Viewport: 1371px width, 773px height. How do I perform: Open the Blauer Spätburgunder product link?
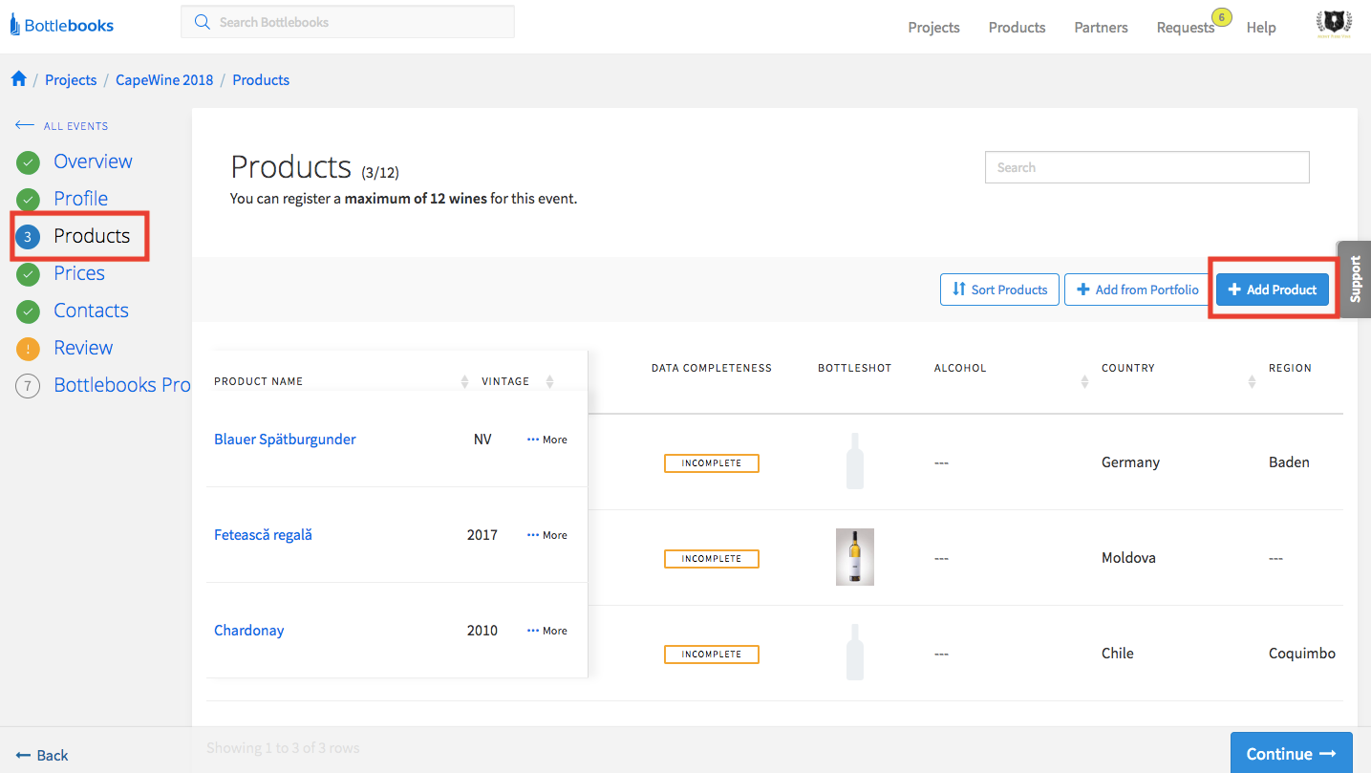(x=285, y=440)
